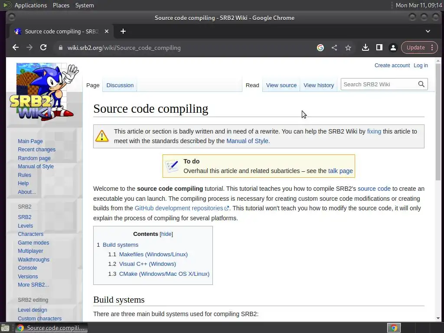Open the System menu
This screenshot has width=444, height=333.
(x=85, y=5)
